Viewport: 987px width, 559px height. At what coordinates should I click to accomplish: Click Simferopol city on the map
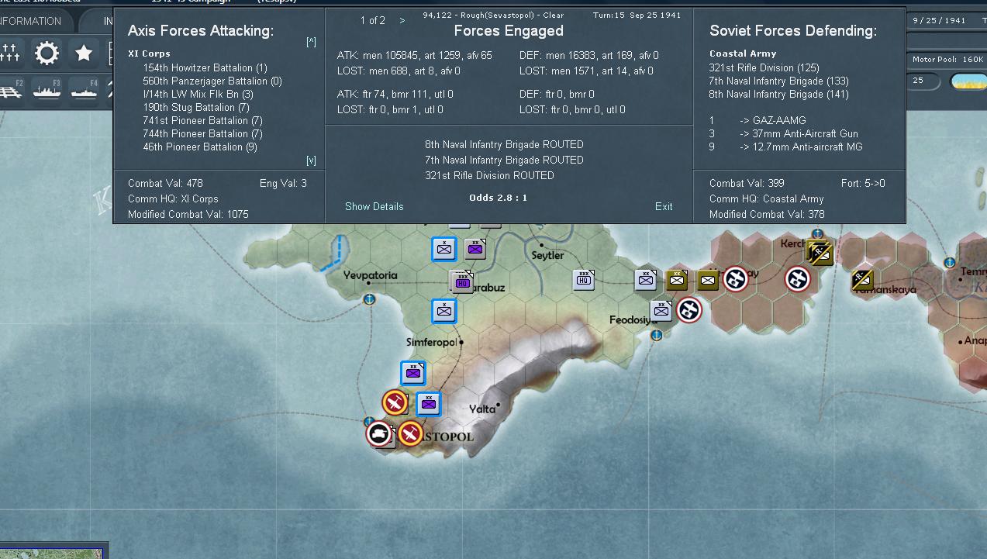coord(461,342)
